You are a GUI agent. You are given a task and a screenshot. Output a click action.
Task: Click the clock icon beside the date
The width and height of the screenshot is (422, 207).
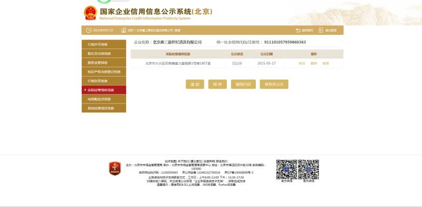[89, 30]
